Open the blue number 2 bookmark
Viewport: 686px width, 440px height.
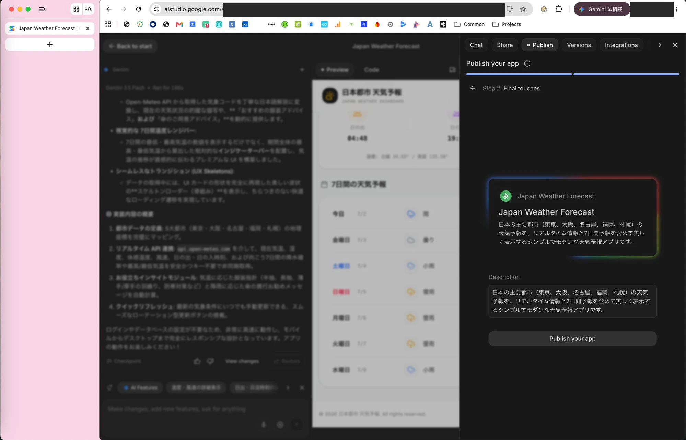193,24
